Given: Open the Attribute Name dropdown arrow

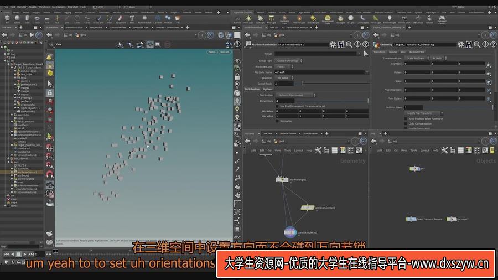Looking at the screenshot, I should coord(367,72).
